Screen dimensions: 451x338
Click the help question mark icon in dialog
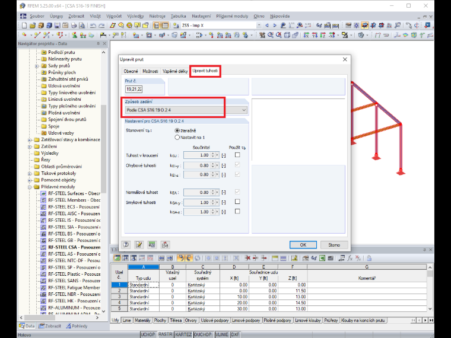(x=126, y=245)
